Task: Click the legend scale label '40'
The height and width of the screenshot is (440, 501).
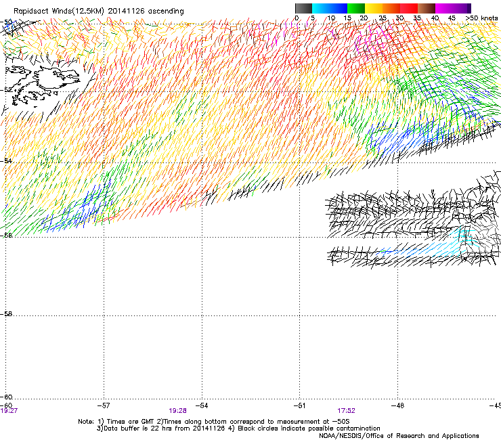Action: coord(435,18)
